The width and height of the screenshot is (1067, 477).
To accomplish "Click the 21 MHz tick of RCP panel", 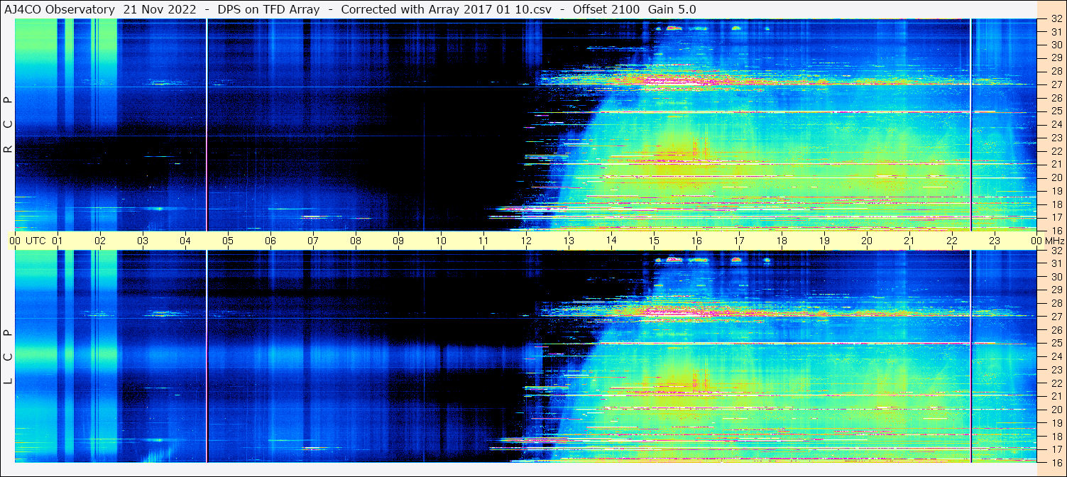I will coord(1056,164).
